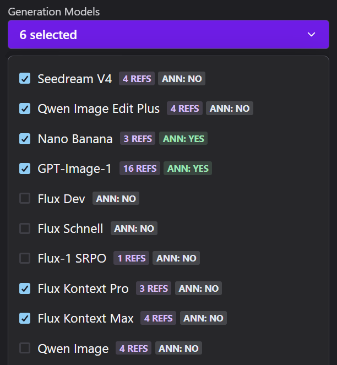Image resolution: width=337 pixels, height=365 pixels.
Task: Click the '16 REFS' badge on GPT-Image-1
Action: coord(140,168)
